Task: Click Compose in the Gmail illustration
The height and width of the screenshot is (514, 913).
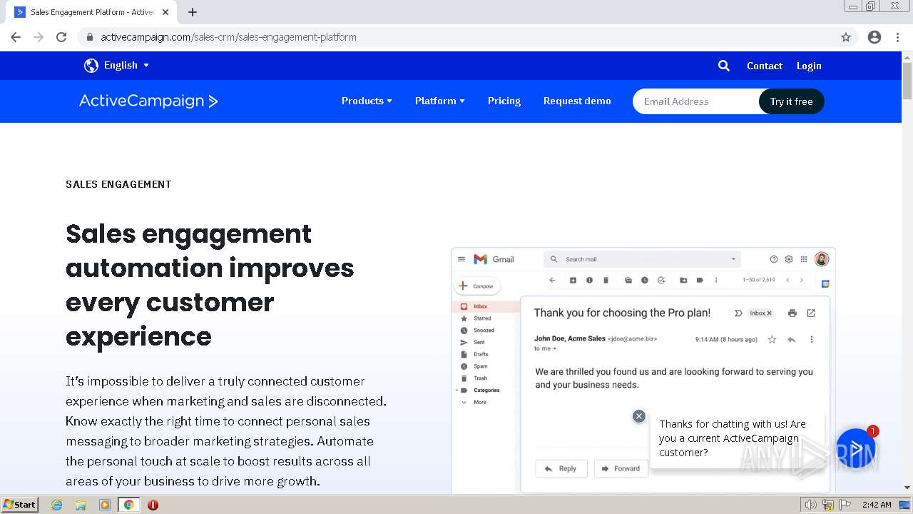Action: click(x=477, y=286)
